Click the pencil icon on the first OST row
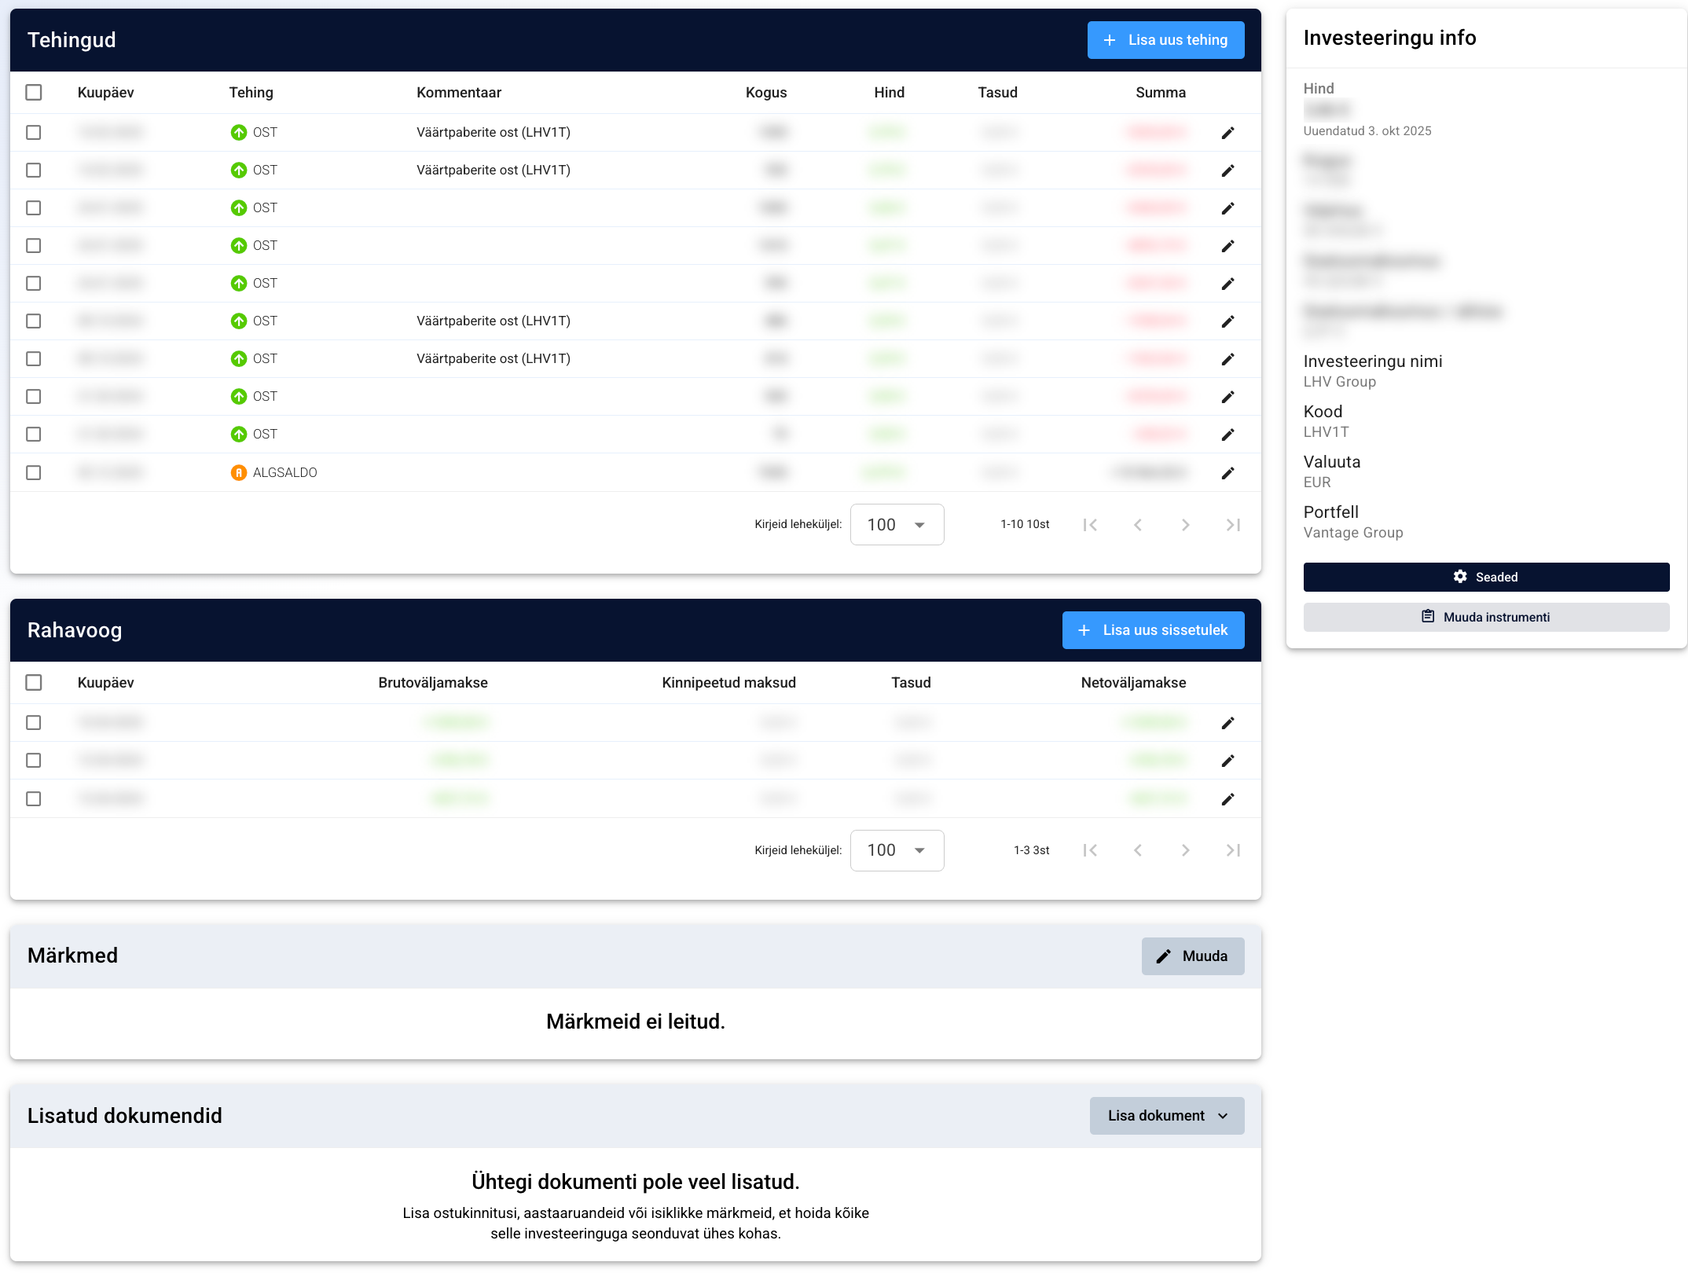The height and width of the screenshot is (1273, 1688). (x=1227, y=133)
